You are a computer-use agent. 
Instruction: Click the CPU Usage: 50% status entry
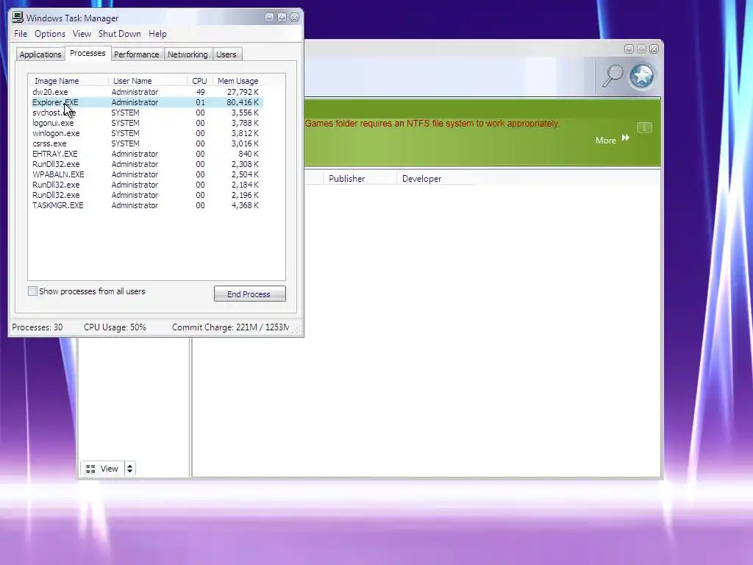click(x=115, y=327)
